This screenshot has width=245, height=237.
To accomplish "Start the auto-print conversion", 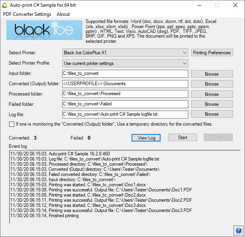I will [182, 138].
